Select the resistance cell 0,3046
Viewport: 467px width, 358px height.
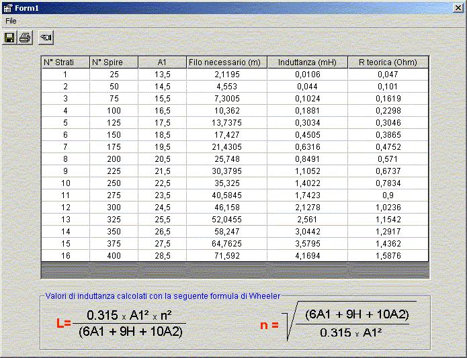388,123
